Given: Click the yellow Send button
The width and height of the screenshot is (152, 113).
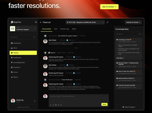Looking at the screenshot, I should 104,104.
